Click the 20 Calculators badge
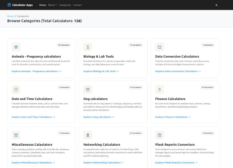The width and height of the screenshot is (233, 168). [x=64, y=45]
